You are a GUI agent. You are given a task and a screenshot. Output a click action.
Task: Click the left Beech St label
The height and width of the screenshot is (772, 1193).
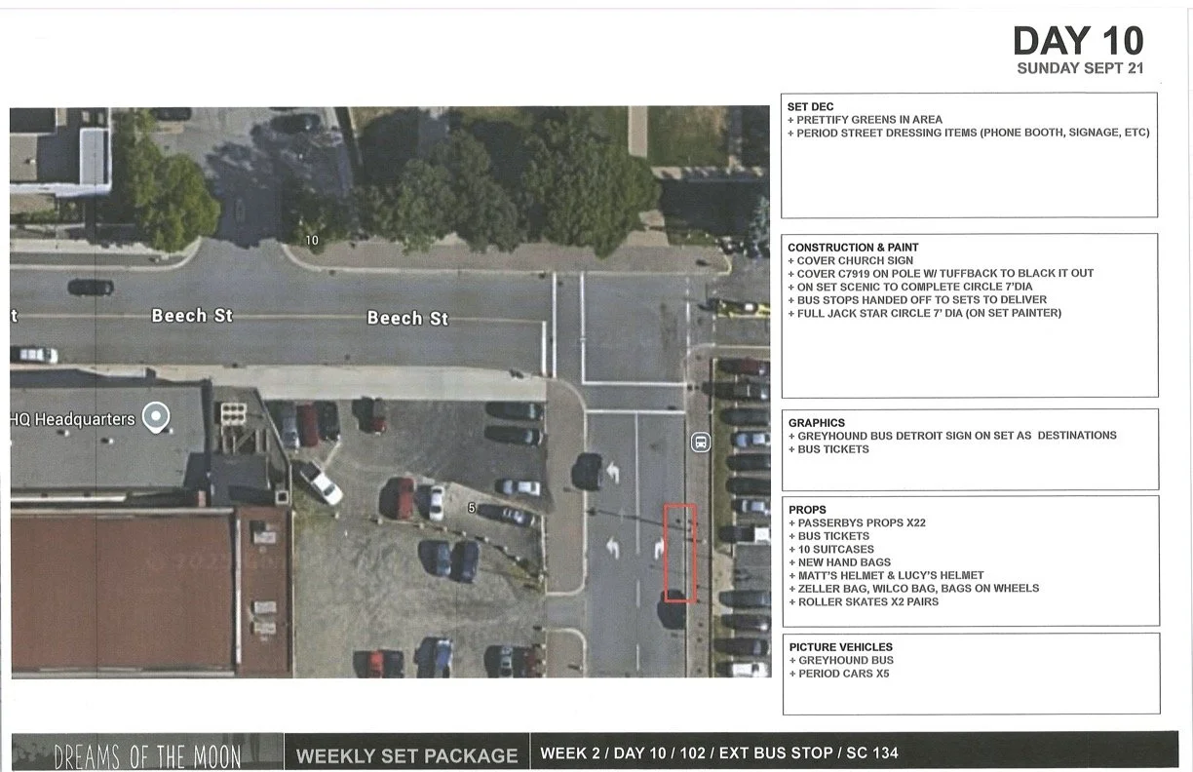pos(192,315)
